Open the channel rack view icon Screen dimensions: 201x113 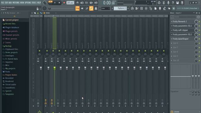pos(142,8)
